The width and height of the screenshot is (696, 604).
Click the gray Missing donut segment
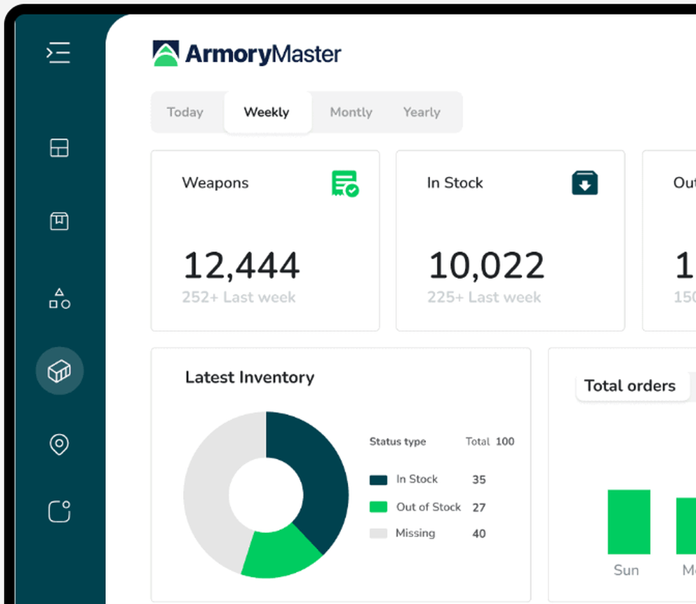[x=209, y=484]
